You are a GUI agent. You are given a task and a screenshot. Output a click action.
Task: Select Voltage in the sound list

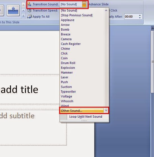(66, 96)
